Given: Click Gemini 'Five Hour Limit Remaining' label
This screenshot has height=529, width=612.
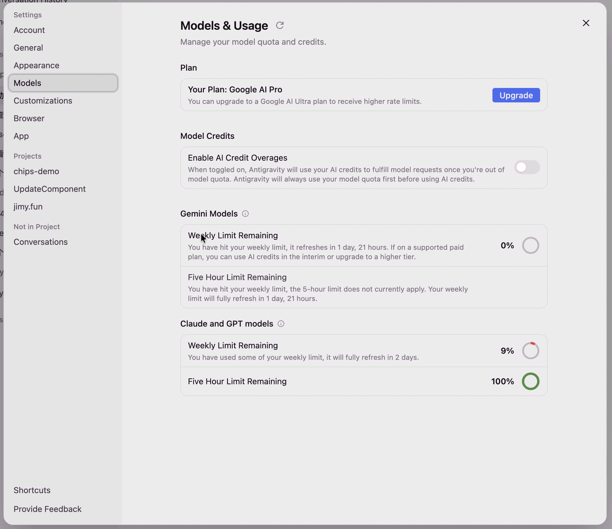Looking at the screenshot, I should [x=237, y=277].
